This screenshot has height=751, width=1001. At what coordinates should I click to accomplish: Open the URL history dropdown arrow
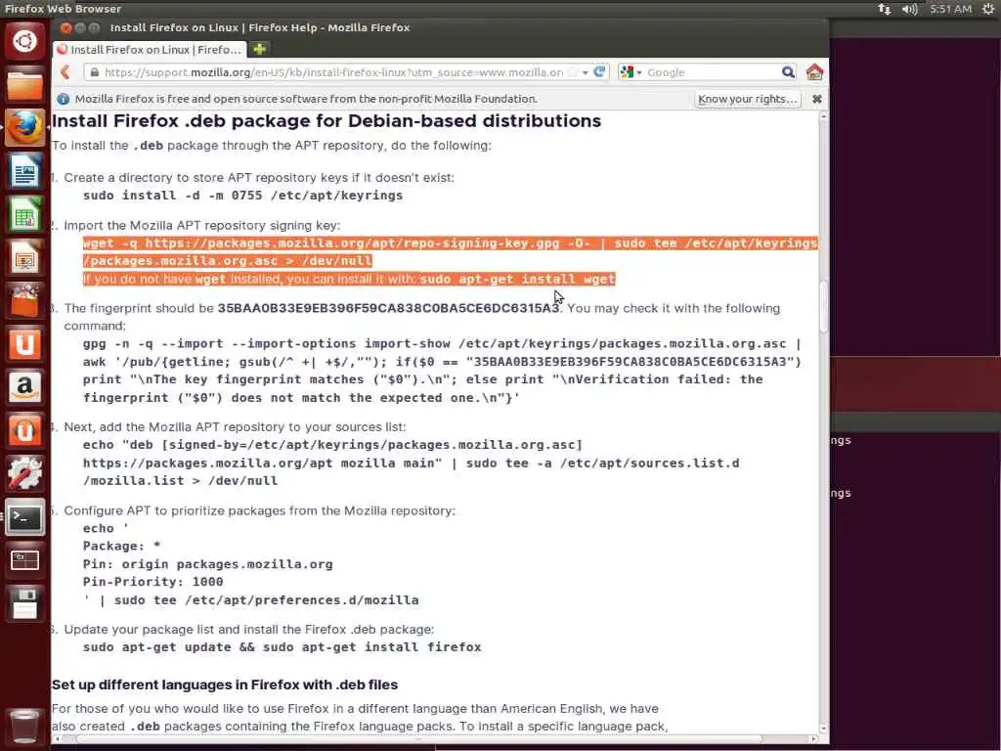585,72
